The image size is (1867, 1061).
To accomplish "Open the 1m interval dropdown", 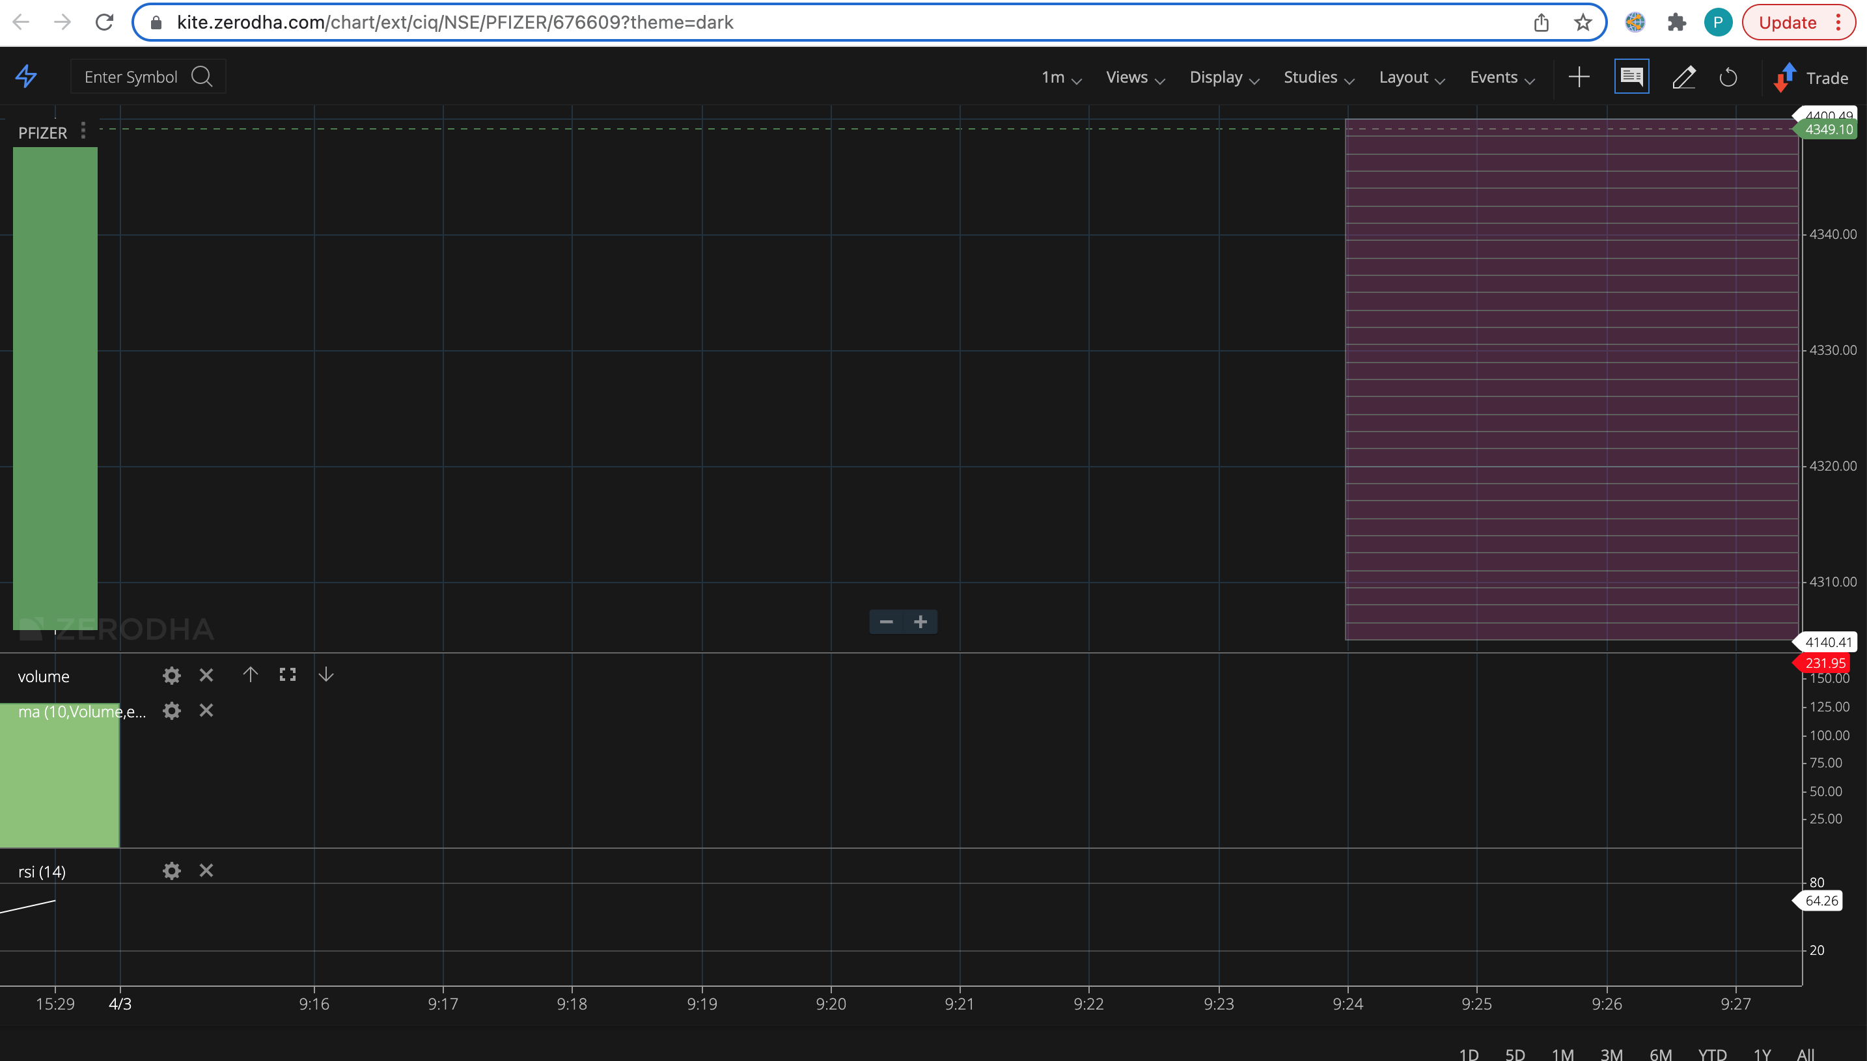I will [x=1060, y=77].
